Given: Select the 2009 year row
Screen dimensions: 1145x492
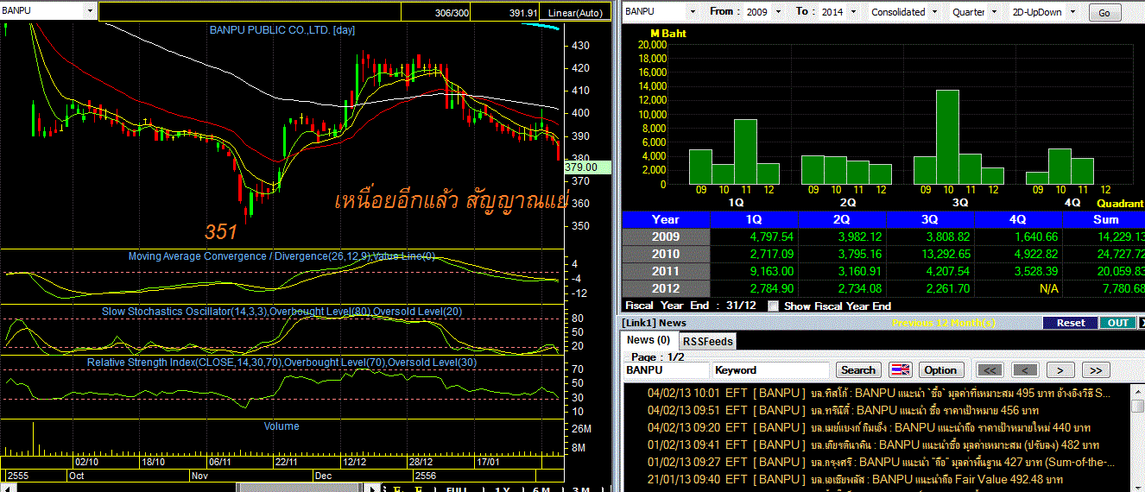Looking at the screenshot, I should [x=666, y=237].
